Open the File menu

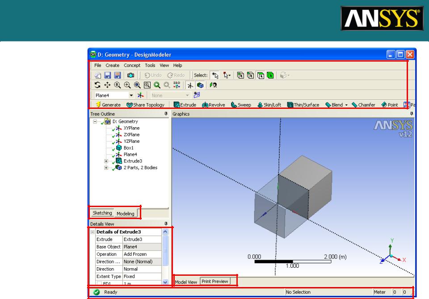tap(98, 65)
